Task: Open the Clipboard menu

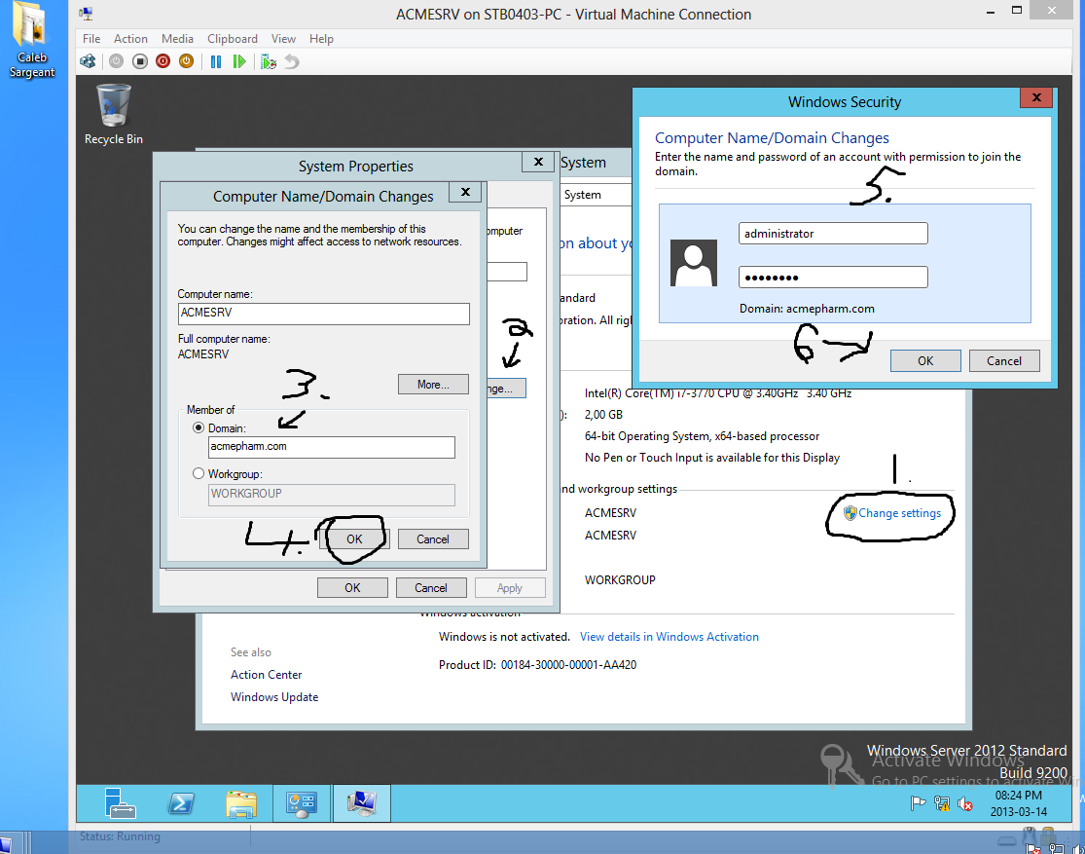Action: (x=233, y=39)
